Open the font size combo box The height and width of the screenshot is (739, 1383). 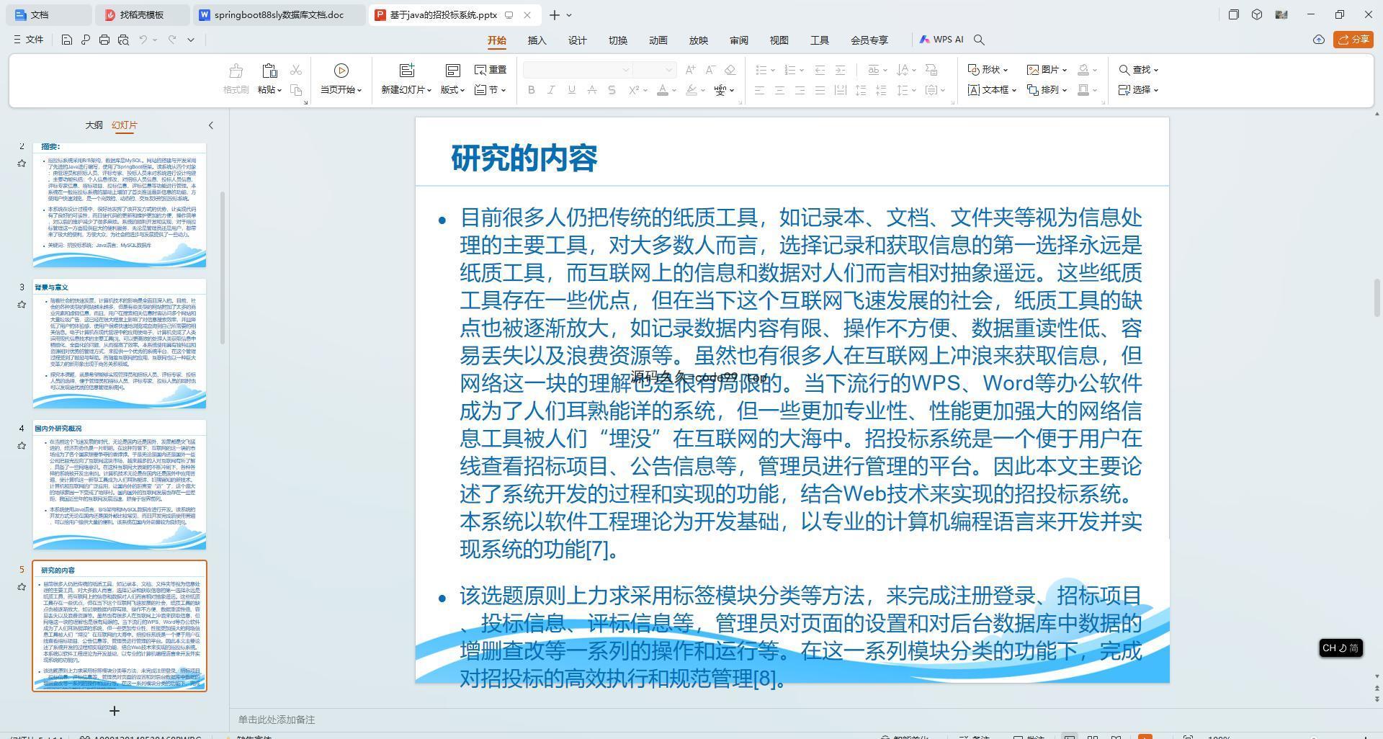pos(654,70)
